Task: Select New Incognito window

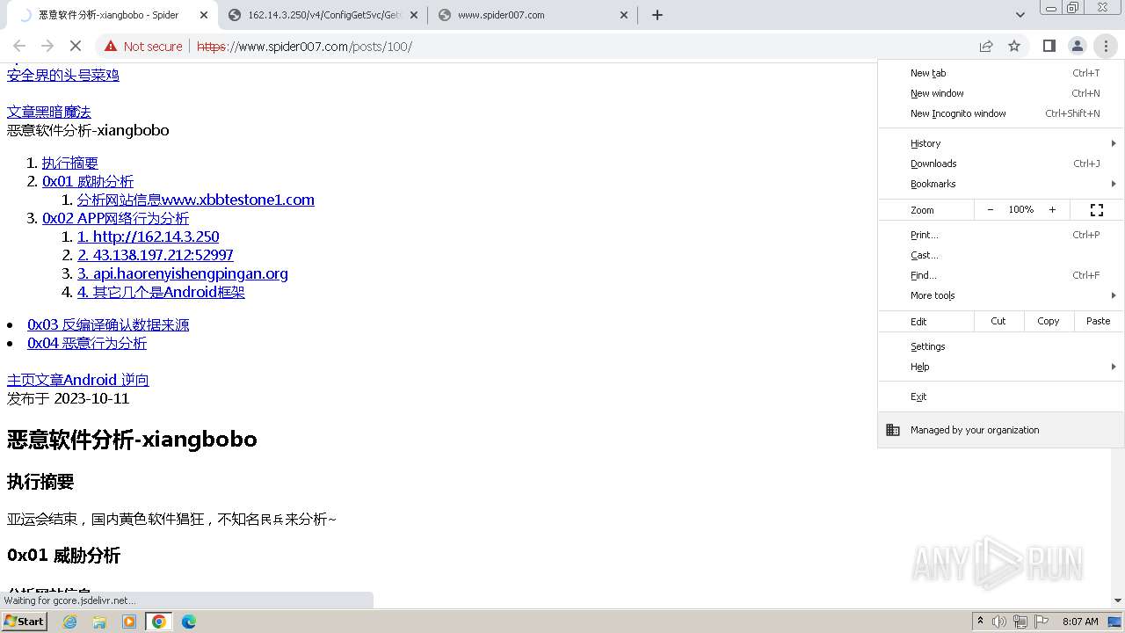Action: (x=1001, y=113)
